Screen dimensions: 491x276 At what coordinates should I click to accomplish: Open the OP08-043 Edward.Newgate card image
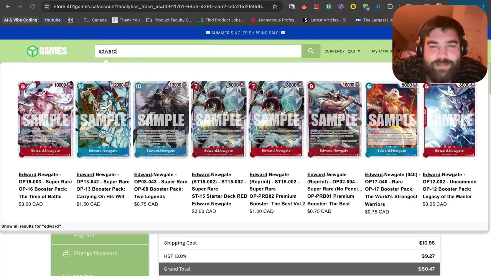click(161, 120)
